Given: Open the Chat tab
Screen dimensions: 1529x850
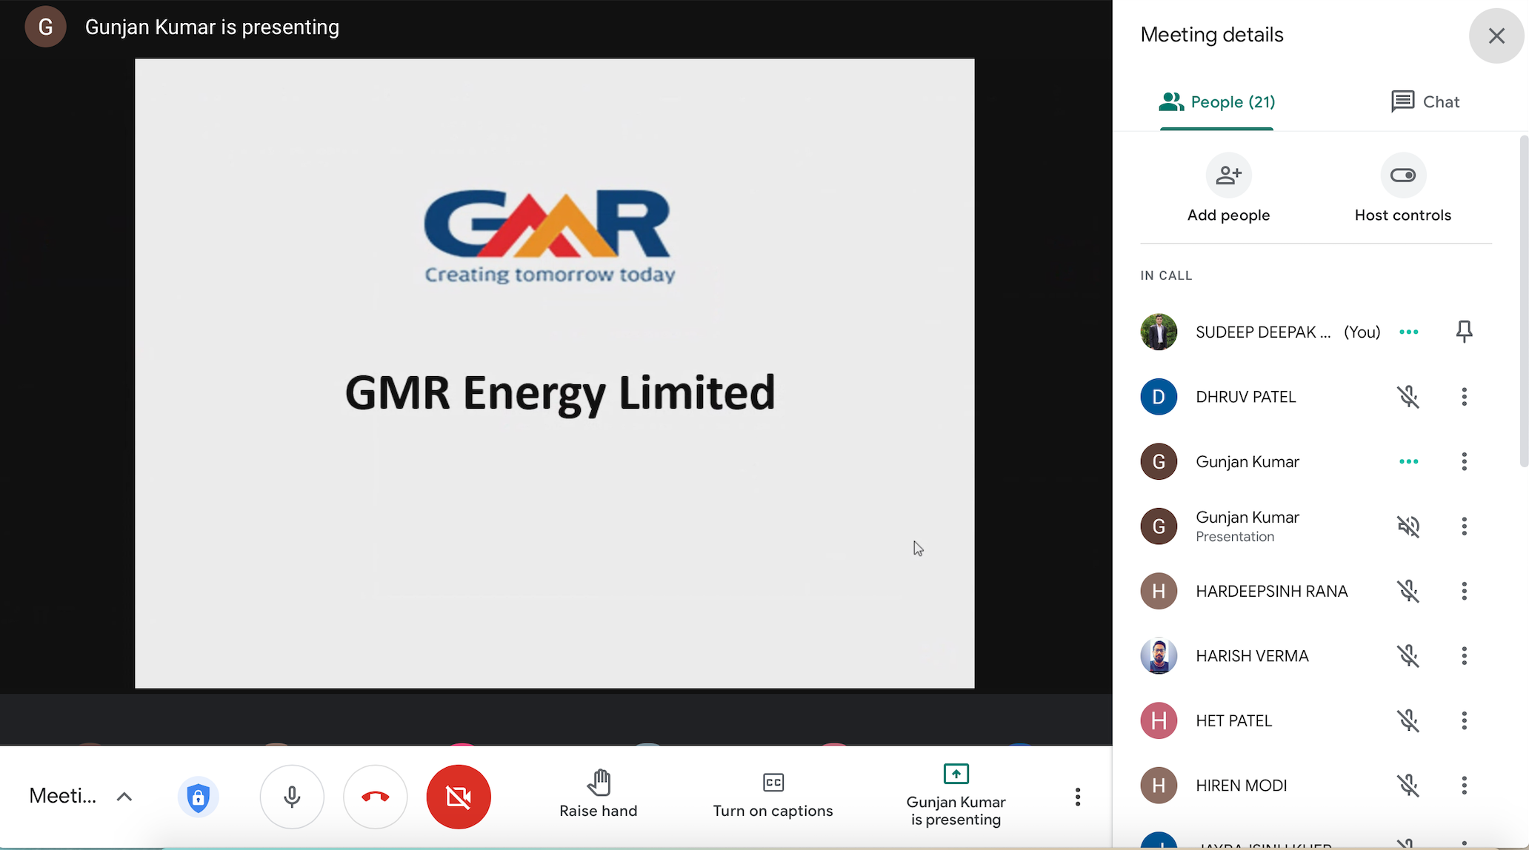Looking at the screenshot, I should coord(1425,102).
